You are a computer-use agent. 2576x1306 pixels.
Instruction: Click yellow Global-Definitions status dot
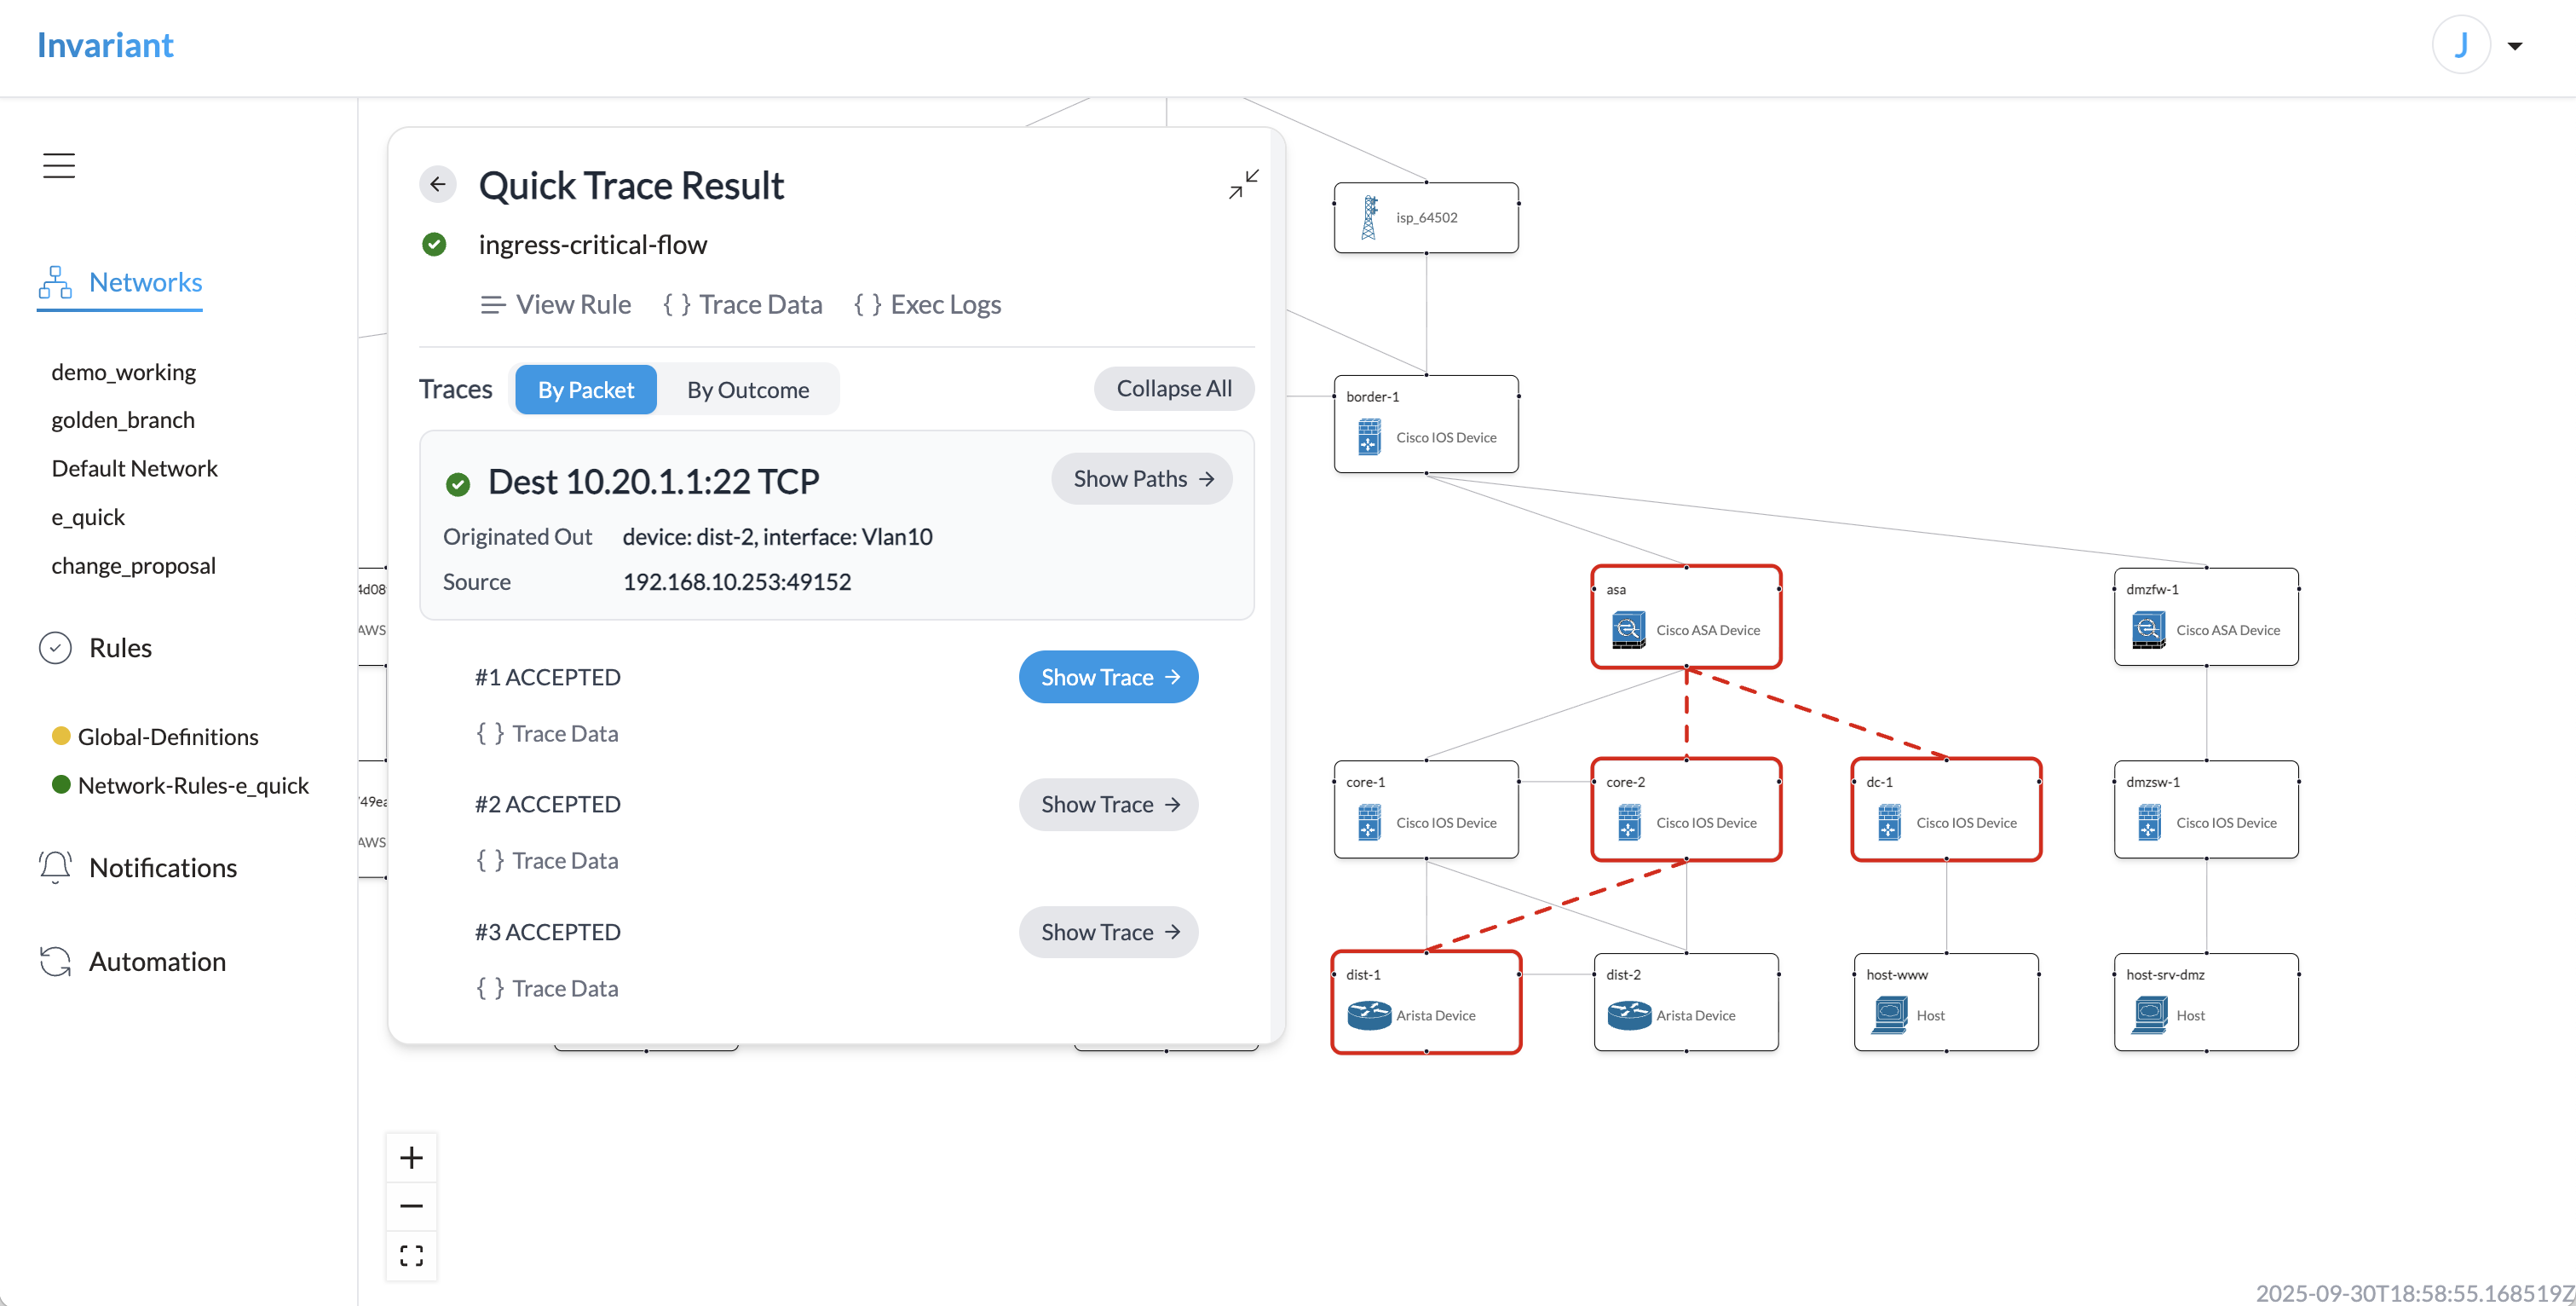click(61, 737)
